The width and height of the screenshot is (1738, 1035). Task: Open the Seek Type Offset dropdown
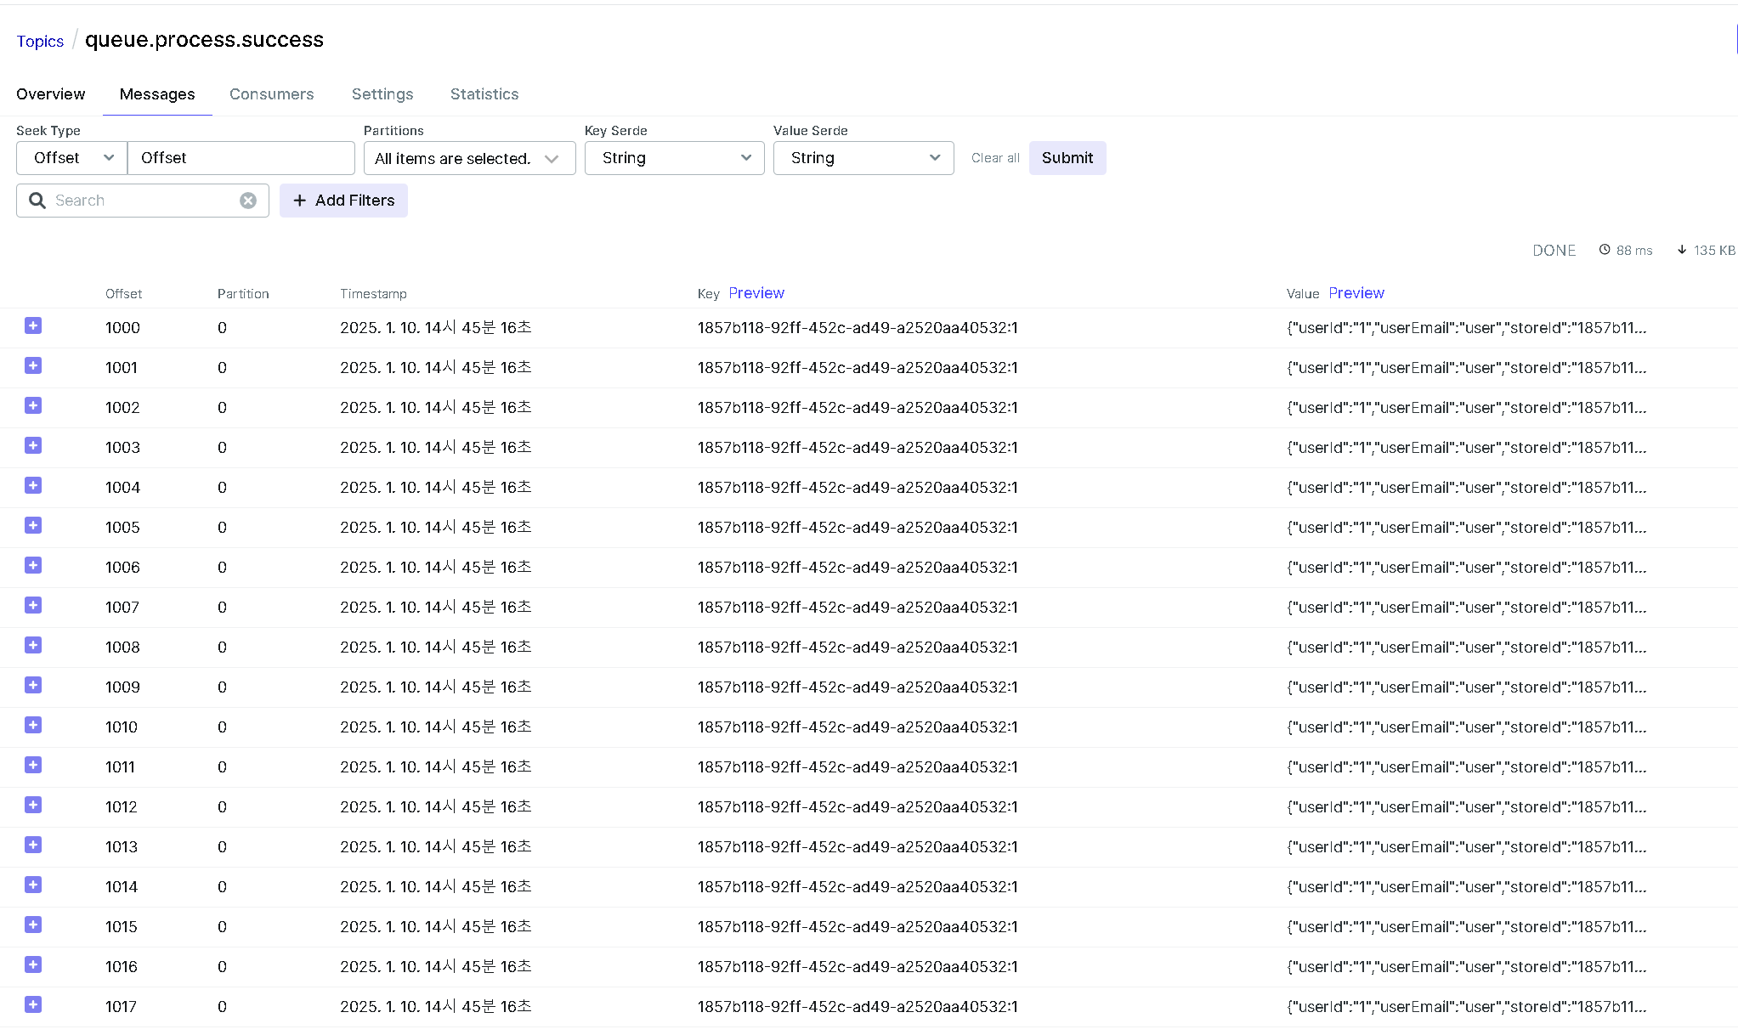click(72, 158)
